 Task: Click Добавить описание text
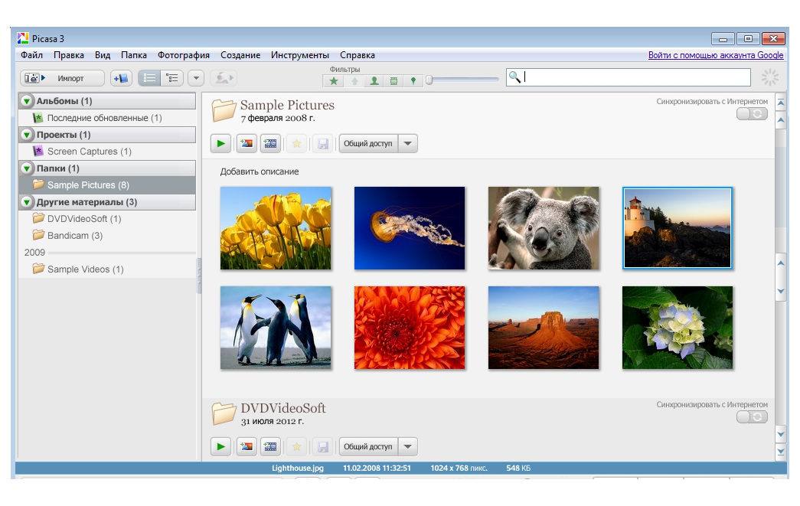coord(260,171)
